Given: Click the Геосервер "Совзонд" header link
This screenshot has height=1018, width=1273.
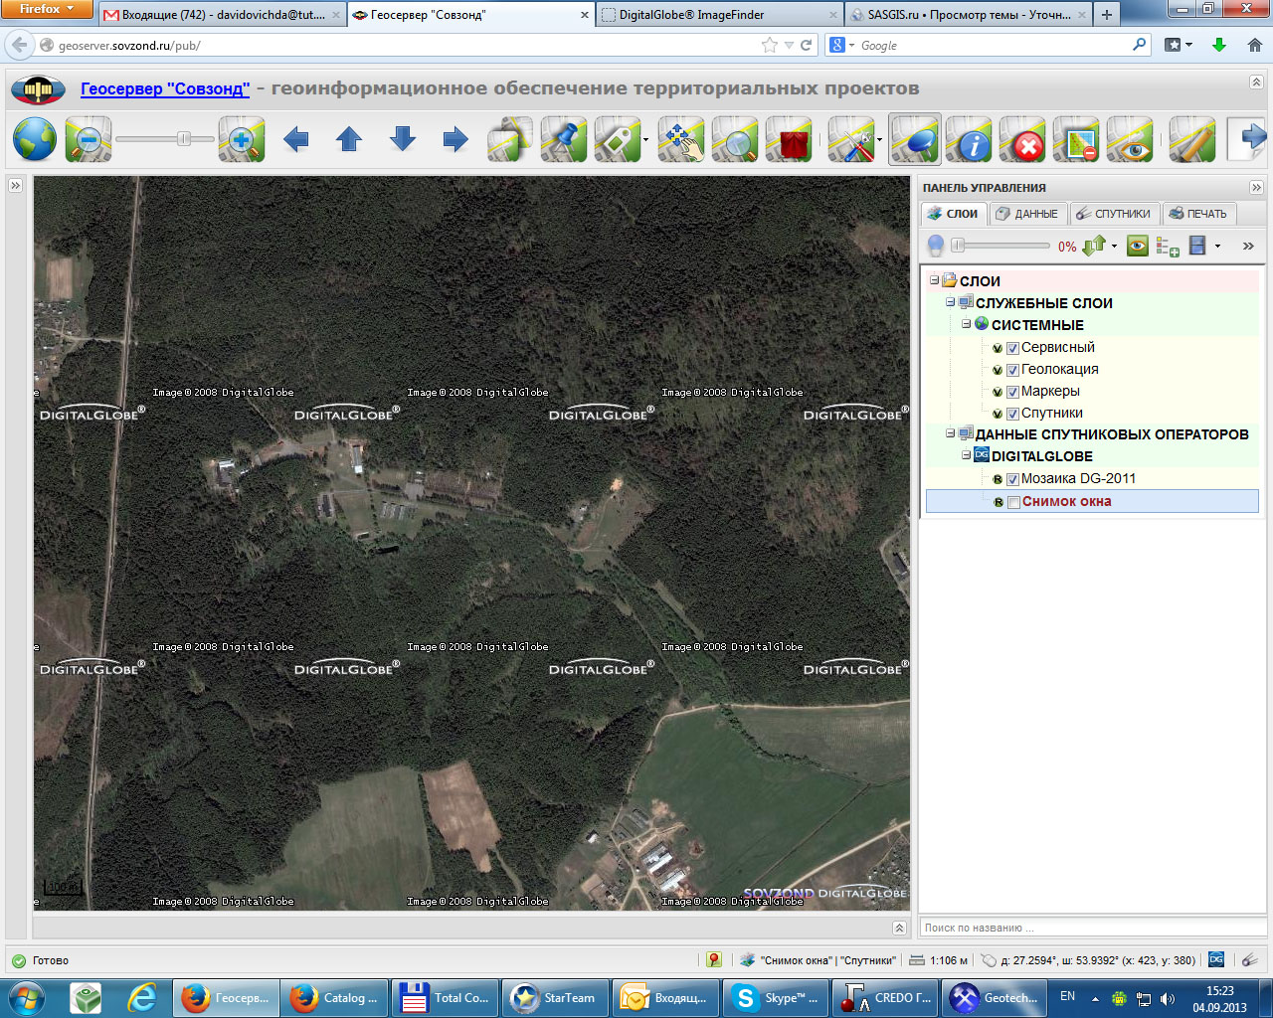Looking at the screenshot, I should pos(165,88).
